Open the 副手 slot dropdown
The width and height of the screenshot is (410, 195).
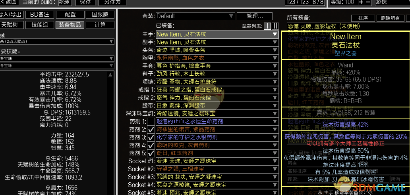(217, 42)
